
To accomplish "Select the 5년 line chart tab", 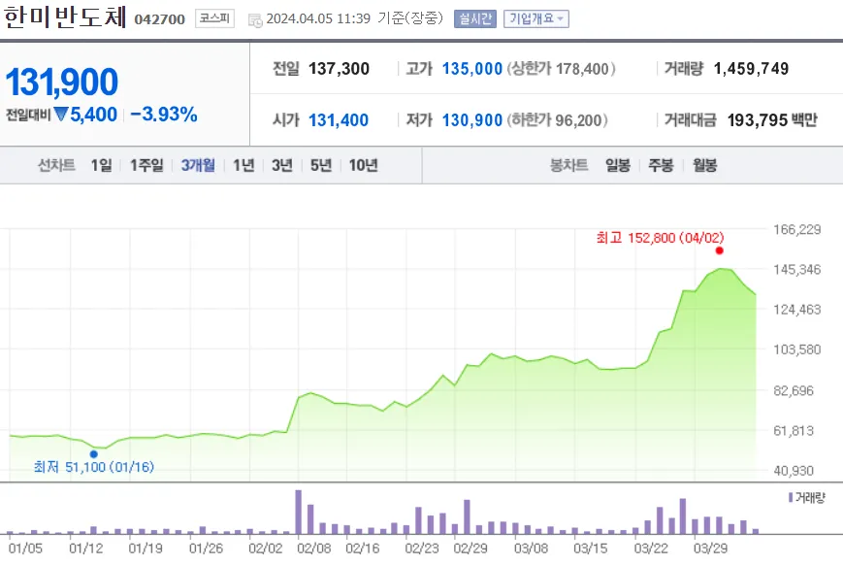I will click(x=320, y=165).
